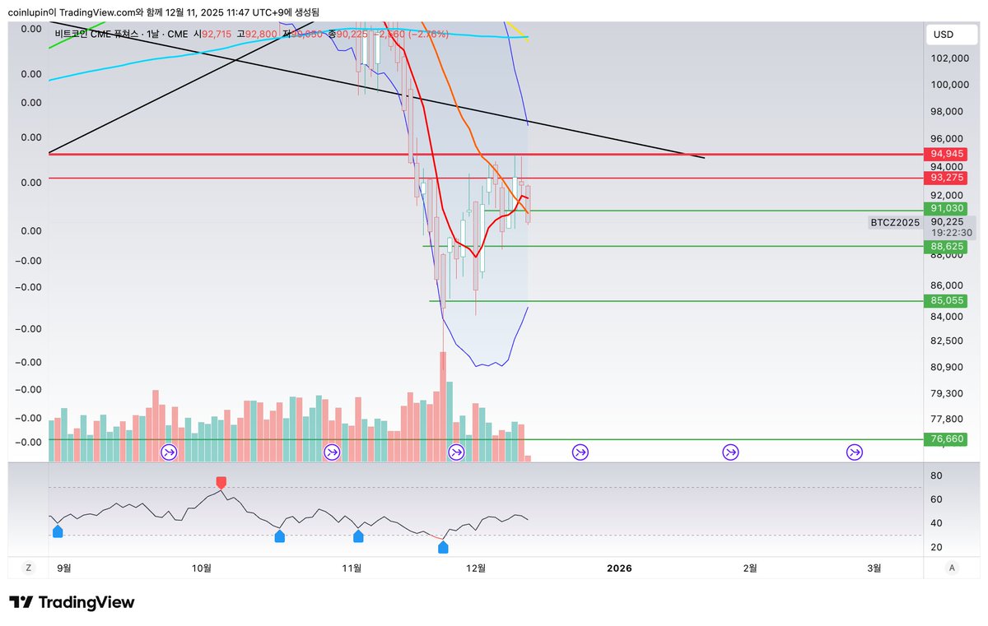988x626 pixels.
Task: Select the green 88,625 price label
Action: [x=948, y=246]
